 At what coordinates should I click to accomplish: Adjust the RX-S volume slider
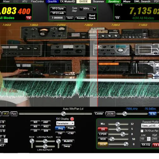(58, 141)
